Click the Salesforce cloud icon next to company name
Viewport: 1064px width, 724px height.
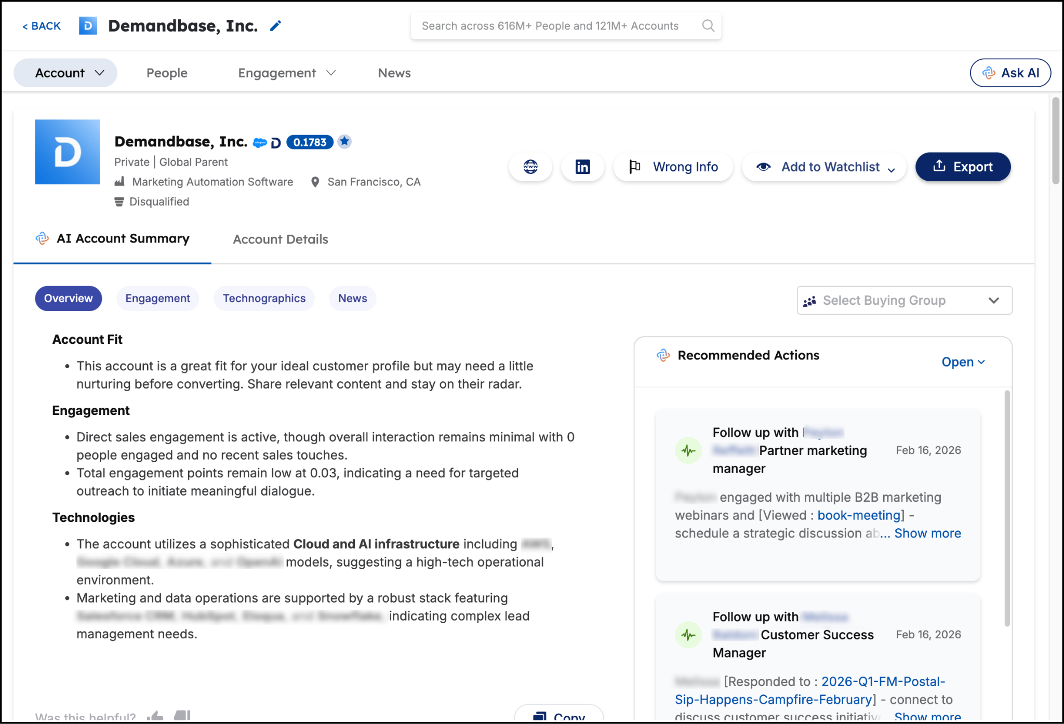point(260,142)
